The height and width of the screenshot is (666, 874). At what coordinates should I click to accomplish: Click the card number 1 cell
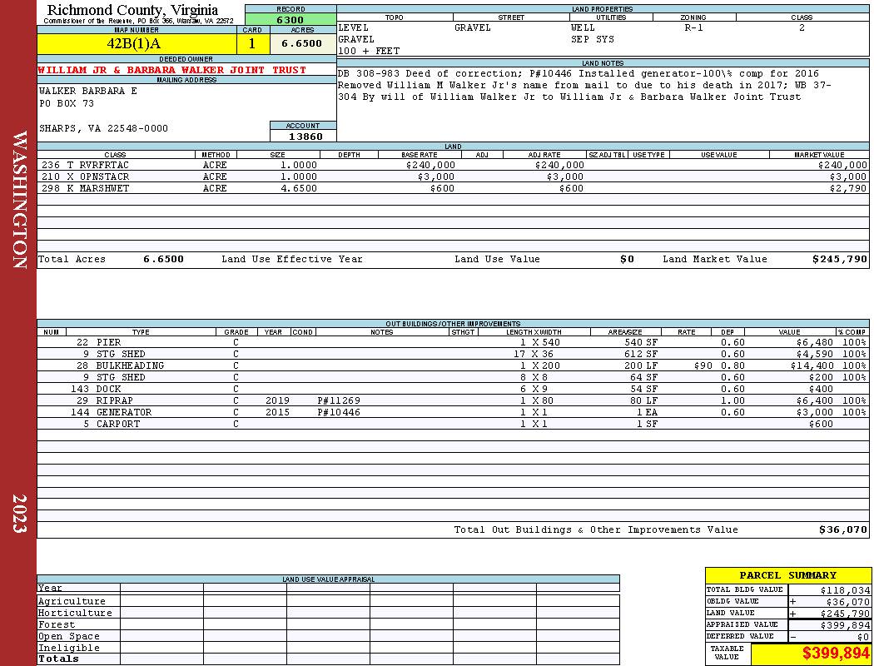(x=252, y=44)
